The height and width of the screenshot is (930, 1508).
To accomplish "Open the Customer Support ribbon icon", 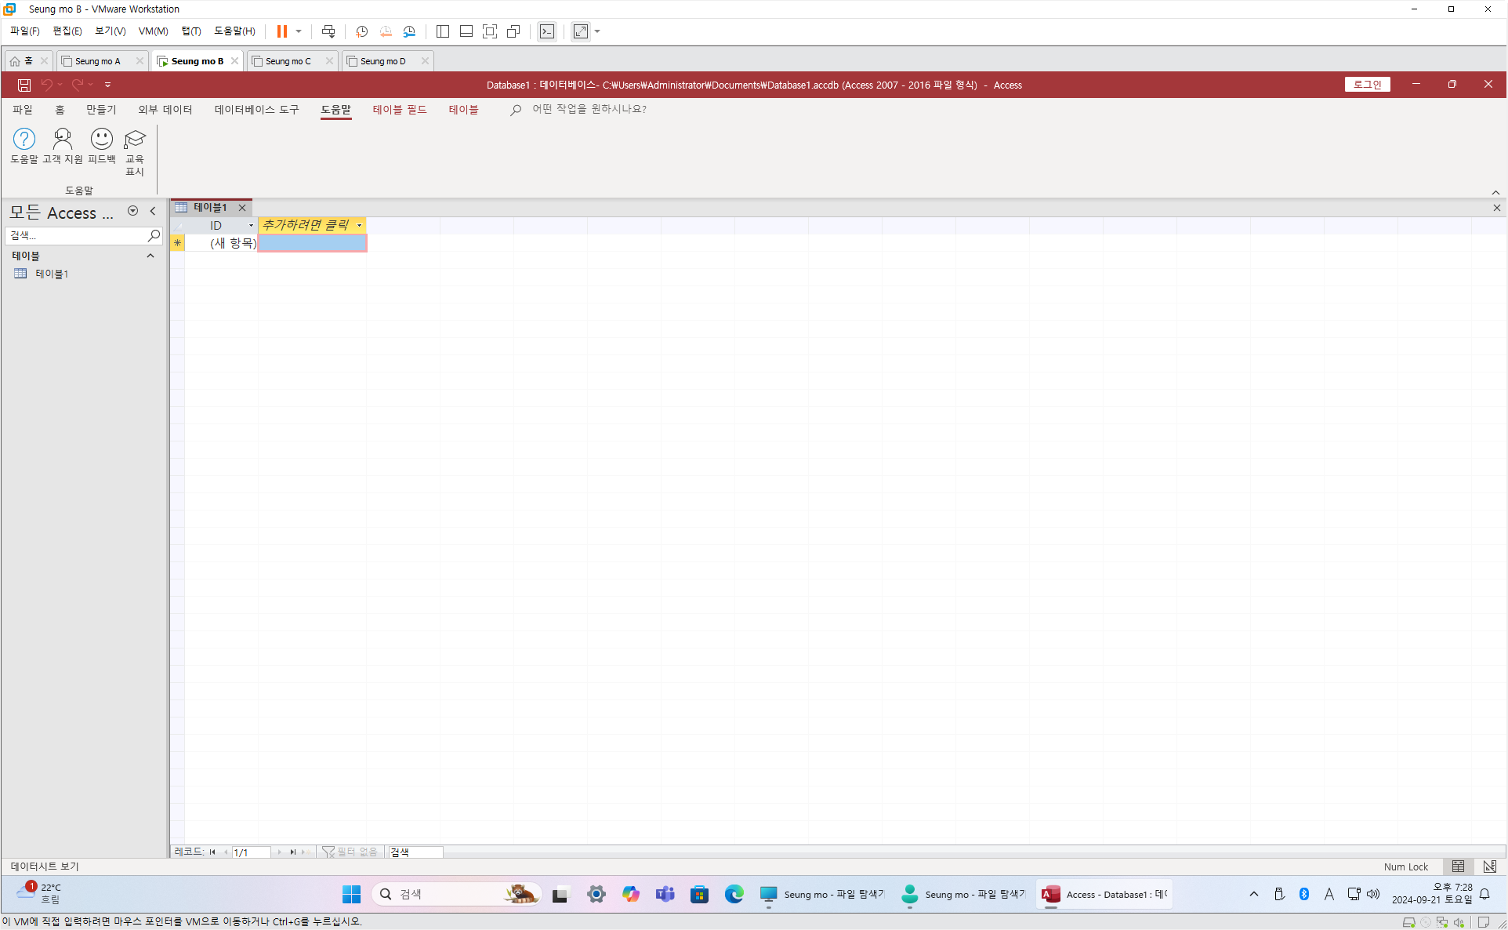I will [62, 140].
